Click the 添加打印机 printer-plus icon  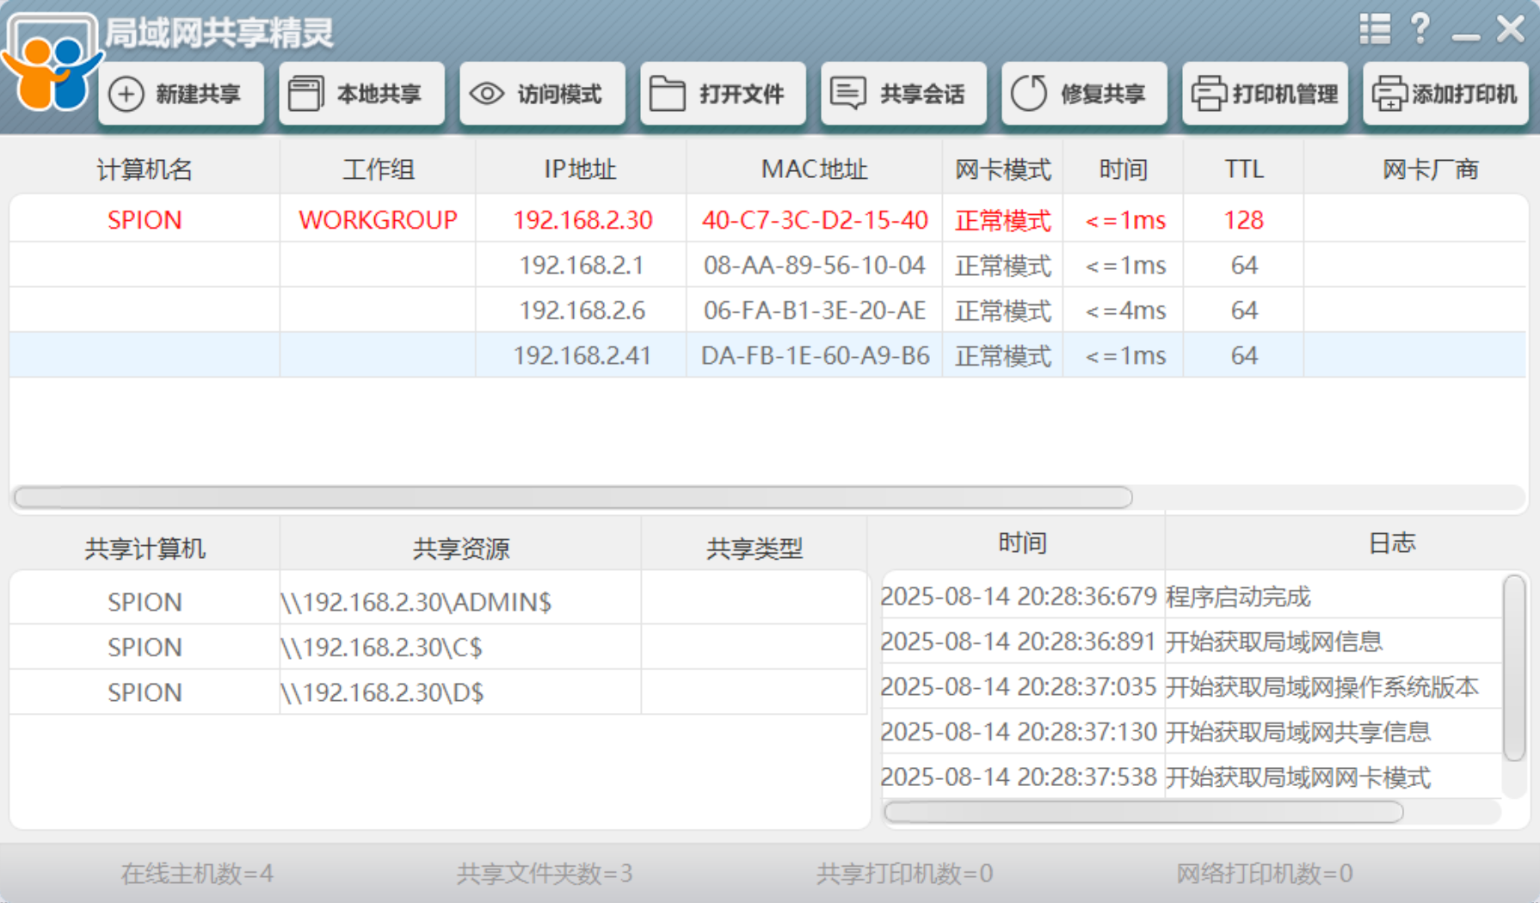pos(1389,94)
